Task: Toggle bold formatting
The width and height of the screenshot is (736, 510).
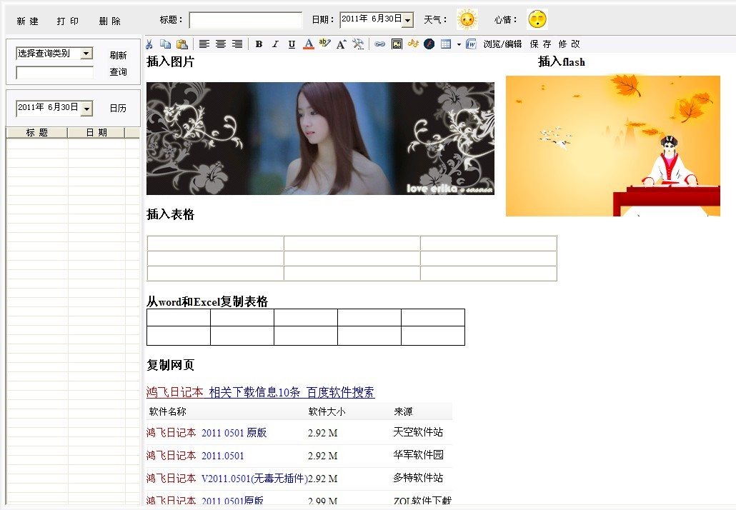Action: tap(259, 44)
